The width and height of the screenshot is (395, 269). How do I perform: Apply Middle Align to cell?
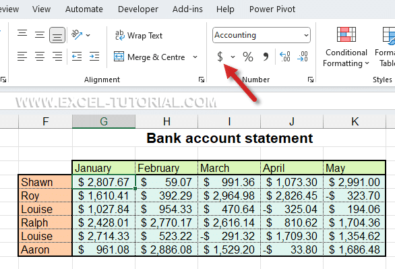[40, 35]
